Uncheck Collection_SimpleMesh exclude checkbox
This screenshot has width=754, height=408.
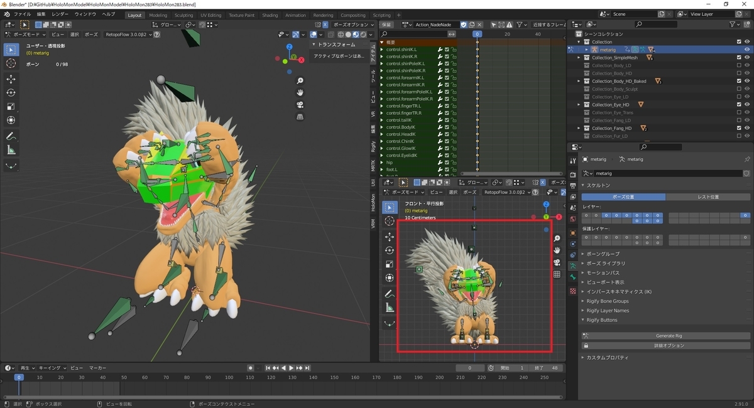coord(739,57)
